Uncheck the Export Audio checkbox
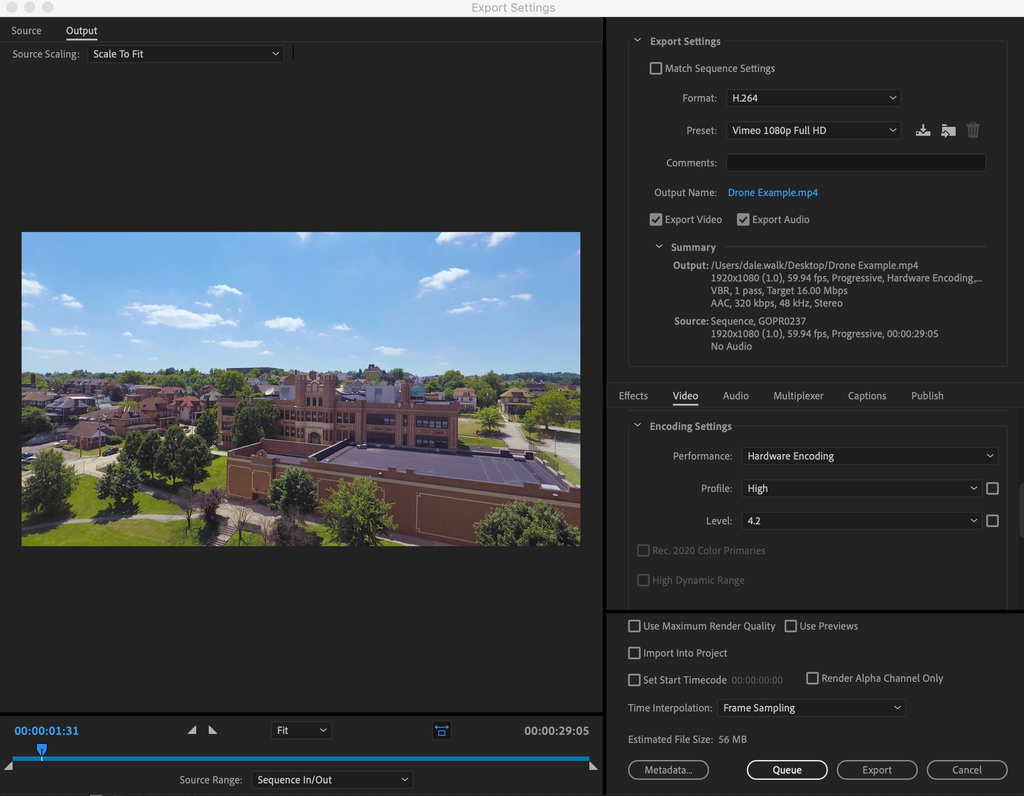This screenshot has height=796, width=1024. click(x=743, y=219)
